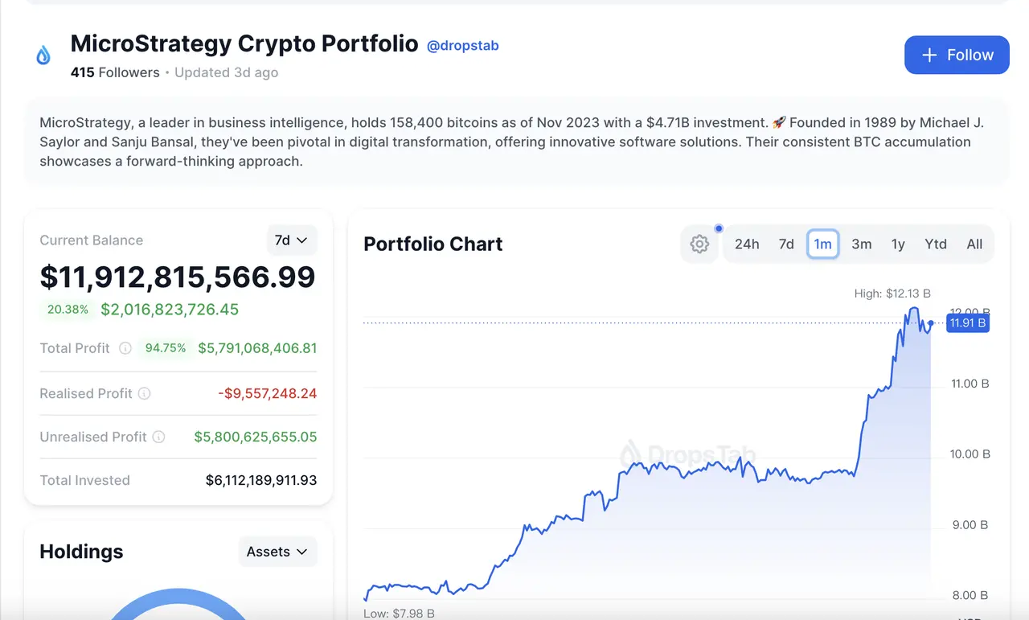Click info icon beside Realised Profit
This screenshot has width=1029, height=620.
coord(144,393)
